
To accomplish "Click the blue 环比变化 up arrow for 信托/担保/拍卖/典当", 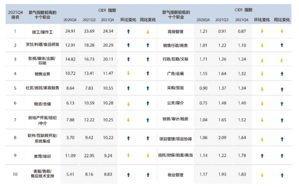I will (x=262, y=155).
